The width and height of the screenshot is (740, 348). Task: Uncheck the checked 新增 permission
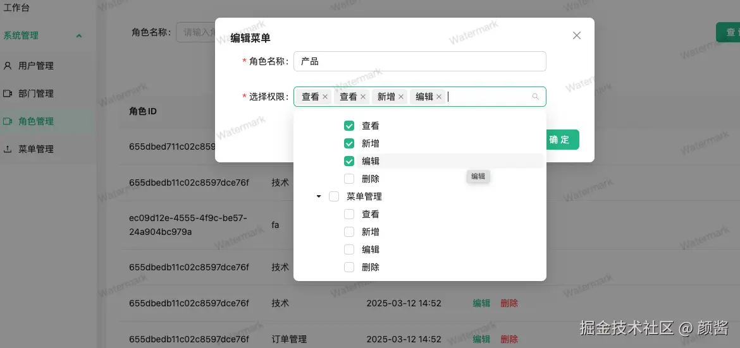349,143
